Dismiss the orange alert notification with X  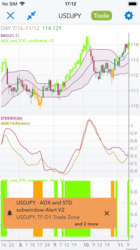click(107, 213)
